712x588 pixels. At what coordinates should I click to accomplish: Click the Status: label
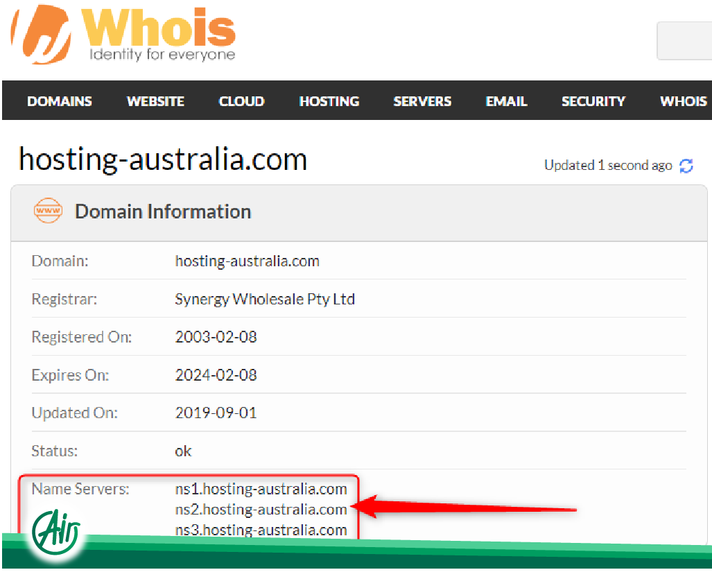pyautogui.click(x=55, y=451)
